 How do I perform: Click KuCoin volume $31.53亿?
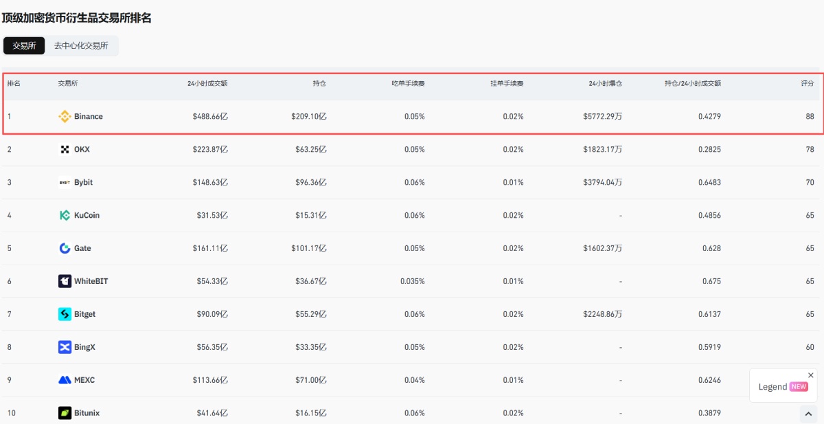(212, 216)
